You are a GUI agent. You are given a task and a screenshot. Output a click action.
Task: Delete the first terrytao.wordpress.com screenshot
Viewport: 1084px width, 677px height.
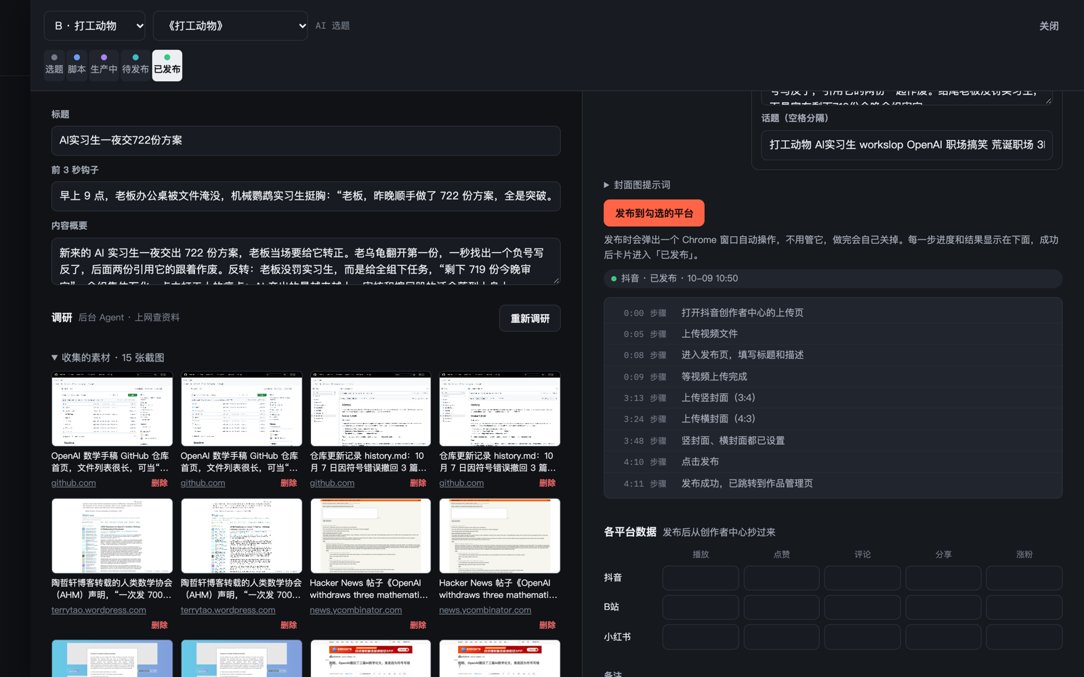click(x=159, y=626)
